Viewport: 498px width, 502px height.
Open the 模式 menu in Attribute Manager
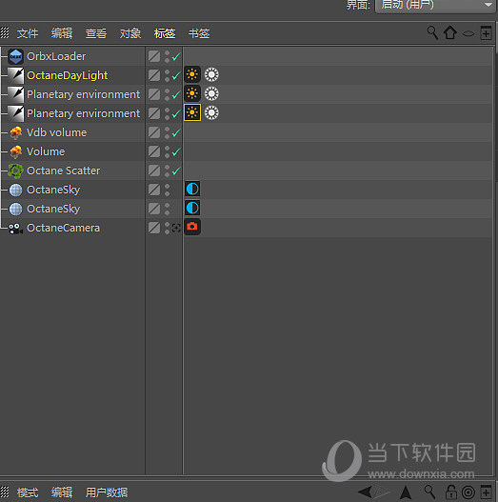click(28, 492)
